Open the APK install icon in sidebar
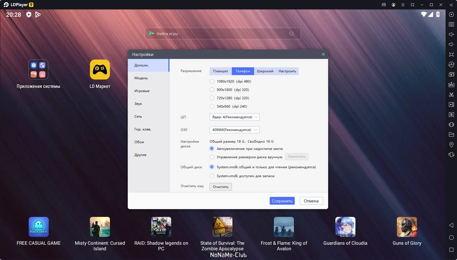This screenshot has width=457, height=260. (451, 85)
